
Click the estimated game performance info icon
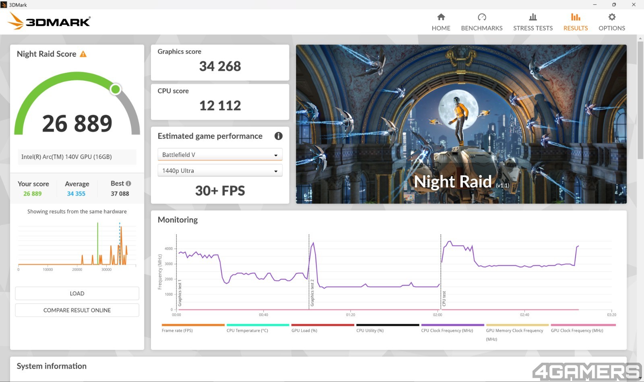click(x=278, y=136)
